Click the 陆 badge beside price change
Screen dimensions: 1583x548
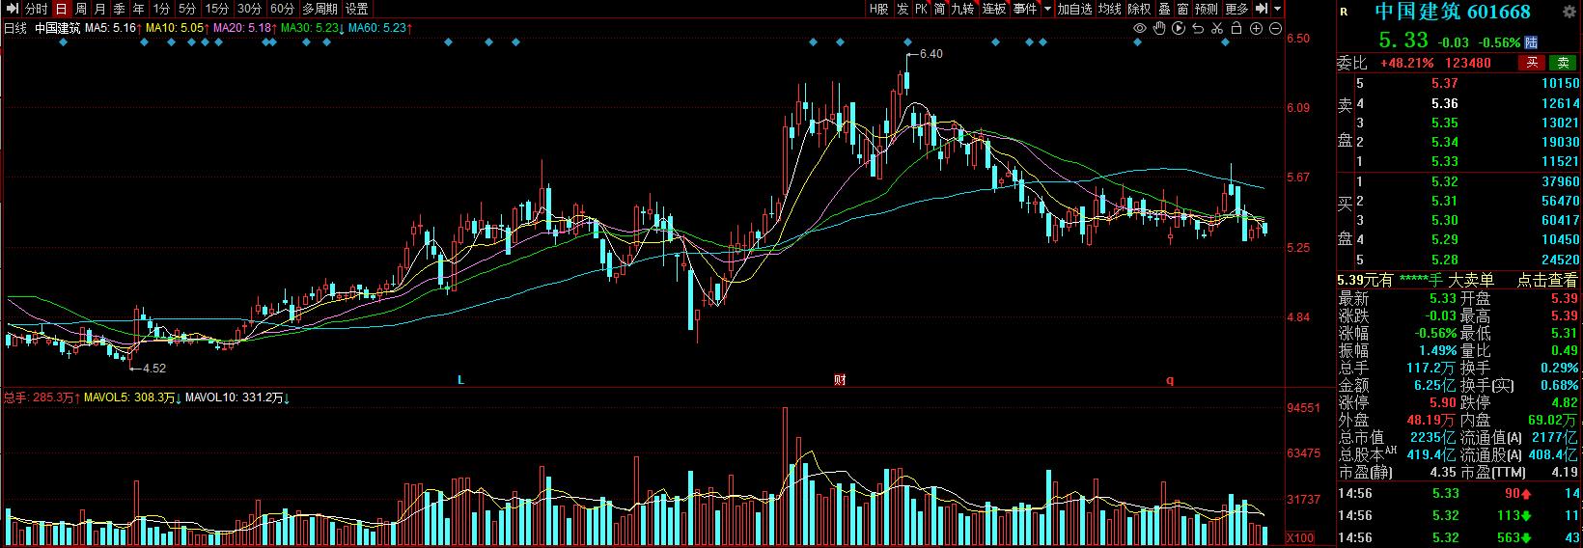click(x=1532, y=42)
